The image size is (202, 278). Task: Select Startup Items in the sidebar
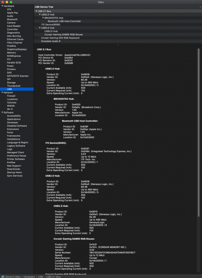click(x=14, y=172)
